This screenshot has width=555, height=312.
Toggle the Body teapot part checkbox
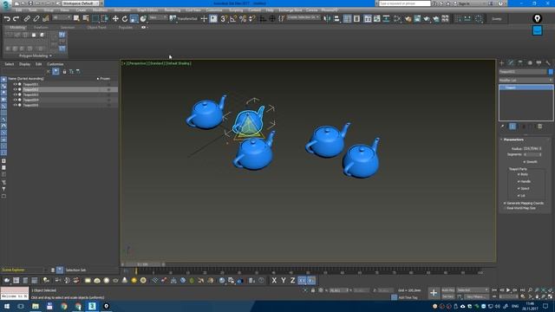(x=519, y=174)
